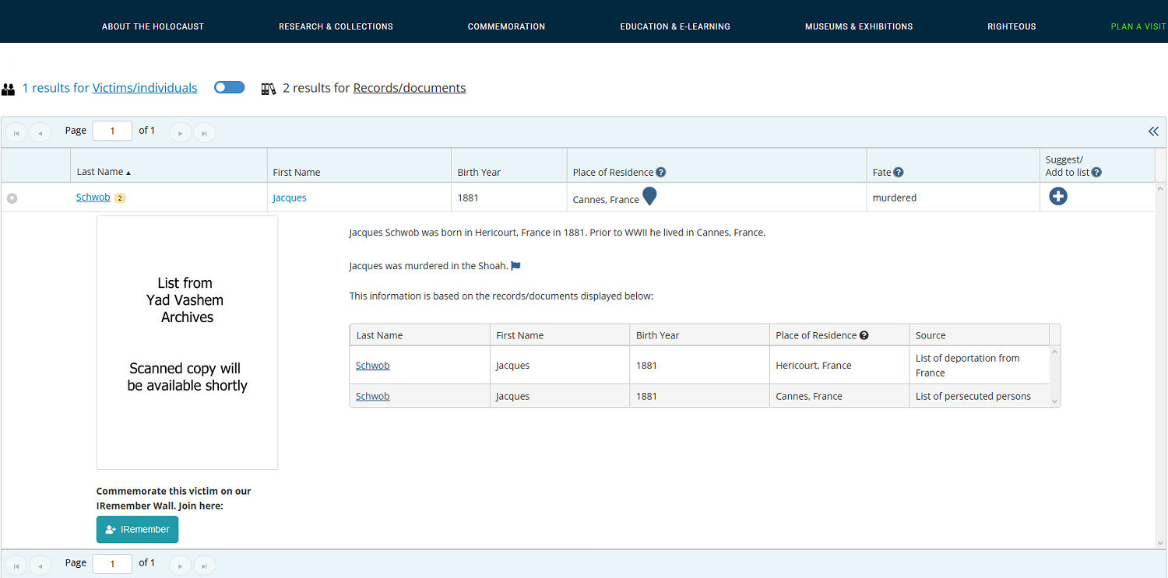This screenshot has width=1168, height=578.
Task: Click the first-page pagination icon
Action: [x=16, y=131]
